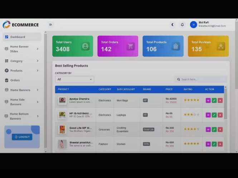Click the Best Selling Products heading

point(72,66)
